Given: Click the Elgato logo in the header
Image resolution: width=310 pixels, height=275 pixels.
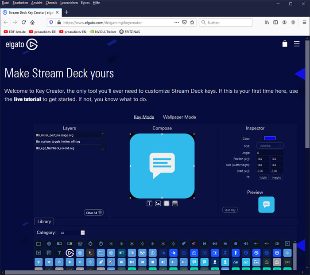Looking at the screenshot, I should (21, 44).
